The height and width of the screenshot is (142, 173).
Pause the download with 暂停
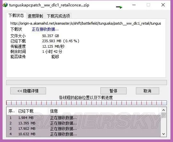(x=114, y=91)
